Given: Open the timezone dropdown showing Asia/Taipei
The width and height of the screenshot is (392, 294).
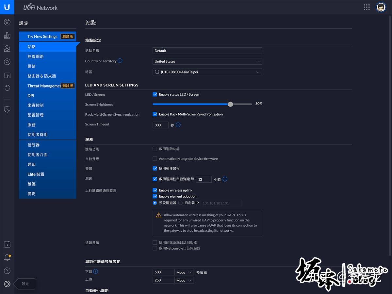Looking at the screenshot, I should click(x=207, y=72).
